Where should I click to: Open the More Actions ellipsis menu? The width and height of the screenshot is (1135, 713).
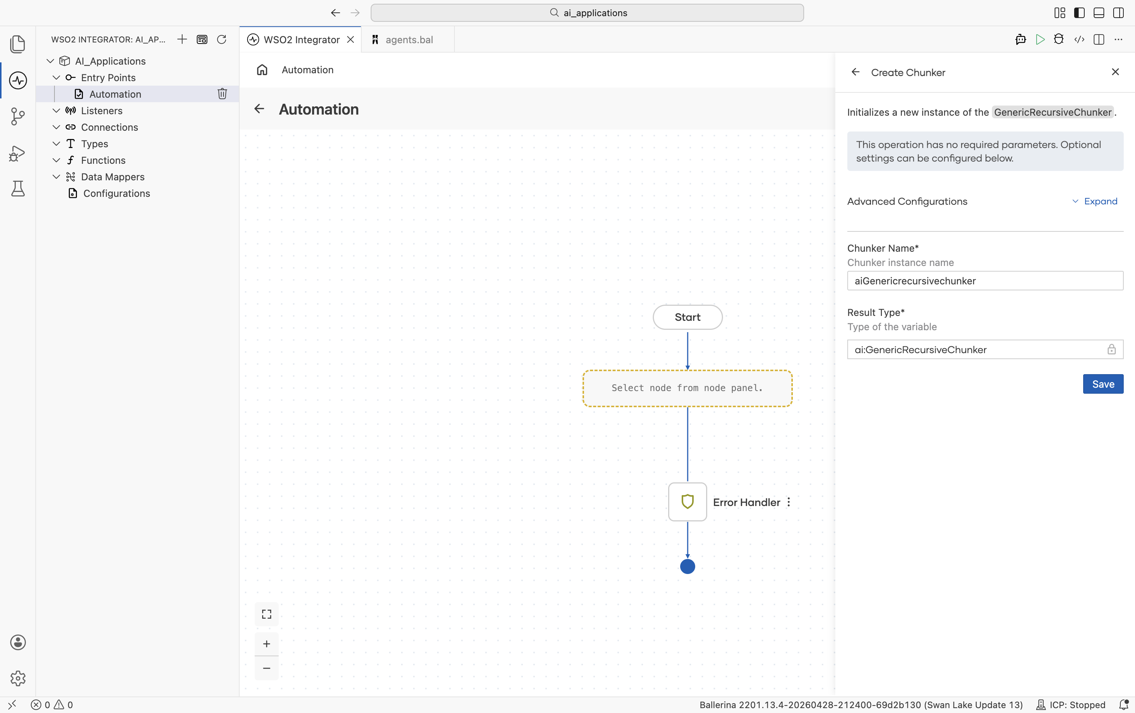tap(1118, 39)
